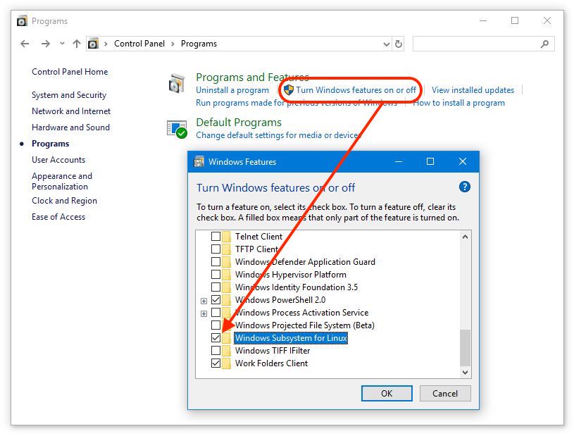The image size is (574, 436).
Task: Click Uninstall a program link
Action: coord(232,90)
